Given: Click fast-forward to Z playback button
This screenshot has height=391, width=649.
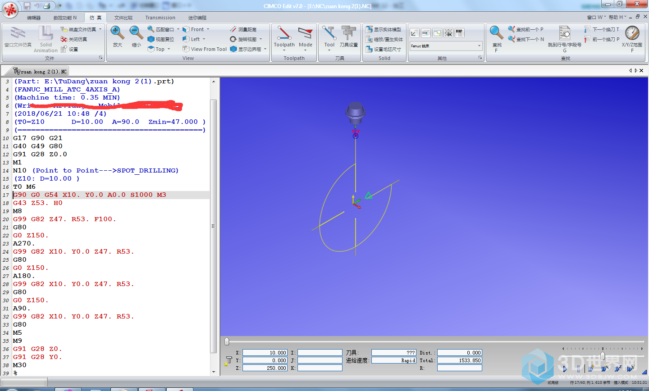Looking at the screenshot, I should click(x=618, y=368).
